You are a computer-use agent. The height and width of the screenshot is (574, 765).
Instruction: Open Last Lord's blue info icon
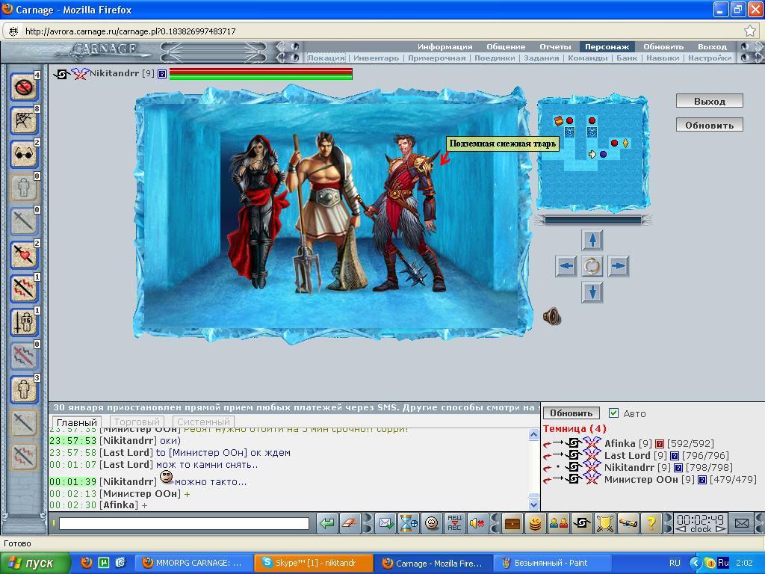tap(675, 456)
